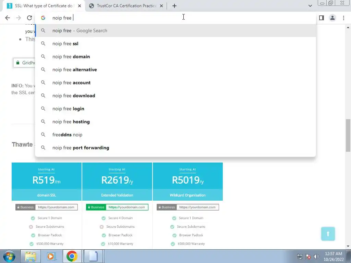This screenshot has height=263, width=351.
Task: Go back with the browser back arrow
Action: click(x=8, y=18)
